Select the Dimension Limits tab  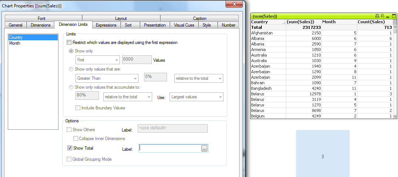pos(73,24)
